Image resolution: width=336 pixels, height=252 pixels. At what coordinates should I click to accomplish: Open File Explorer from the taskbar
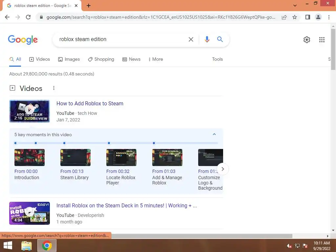[27, 245]
